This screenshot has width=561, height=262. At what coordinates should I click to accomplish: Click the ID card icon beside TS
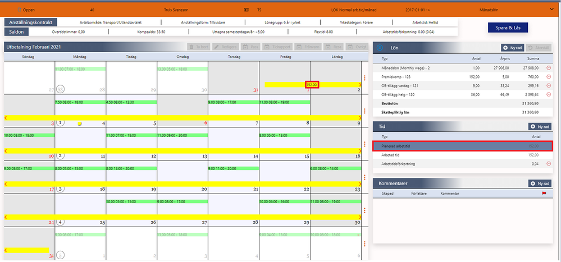coord(246,10)
